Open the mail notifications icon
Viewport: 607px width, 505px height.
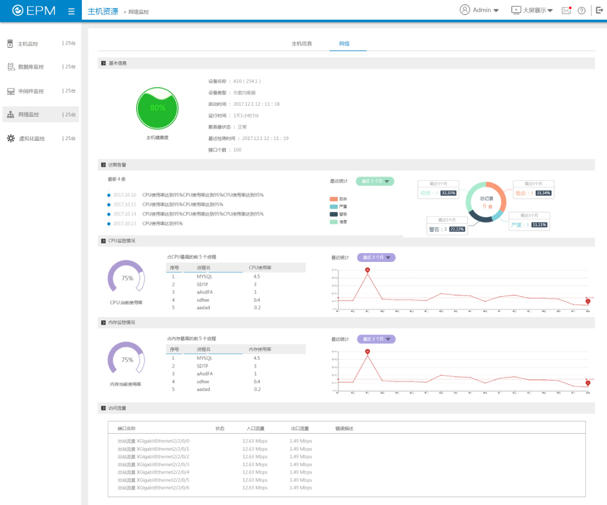click(566, 10)
